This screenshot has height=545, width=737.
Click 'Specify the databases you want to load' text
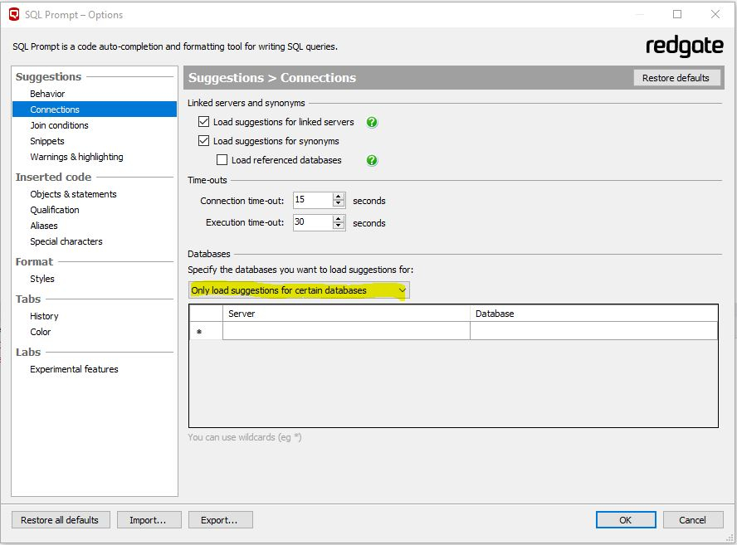[300, 270]
